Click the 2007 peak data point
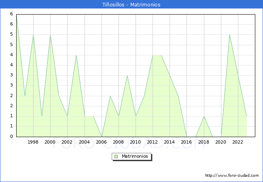The width and height of the screenshot is (263, 182). point(110,96)
